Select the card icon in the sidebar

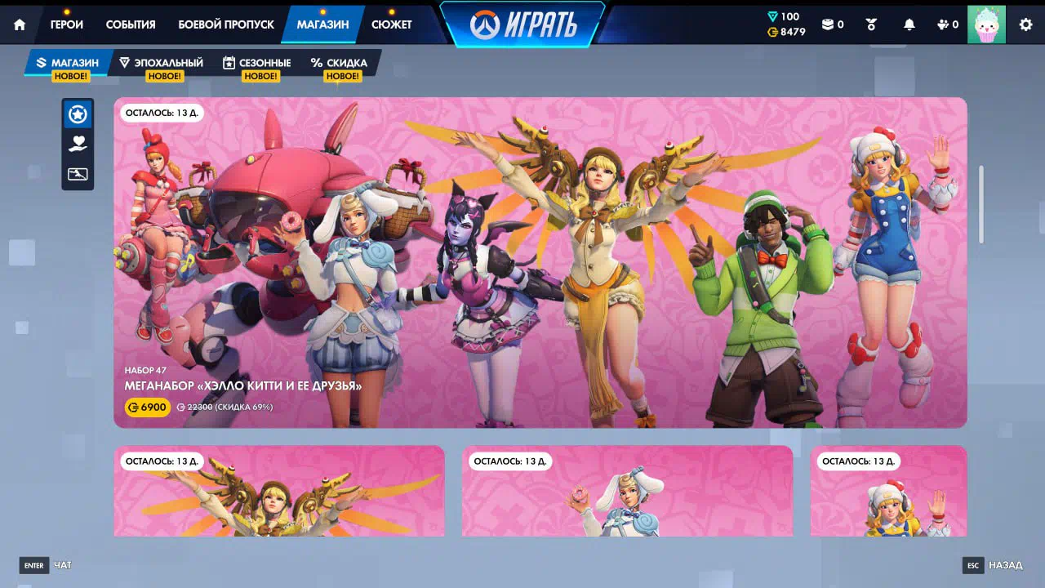pyautogui.click(x=78, y=174)
